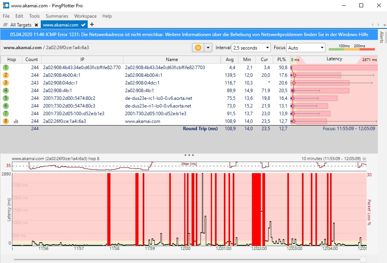The width and height of the screenshot is (387, 263).
Task: Click hop 6 green circle icon
Action: click(6, 106)
